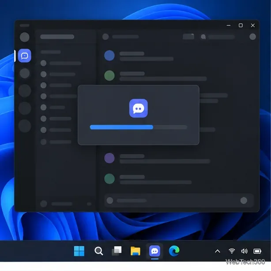Click the chat logo in loading dialog
Screen dimensions: 271x271
139,109
